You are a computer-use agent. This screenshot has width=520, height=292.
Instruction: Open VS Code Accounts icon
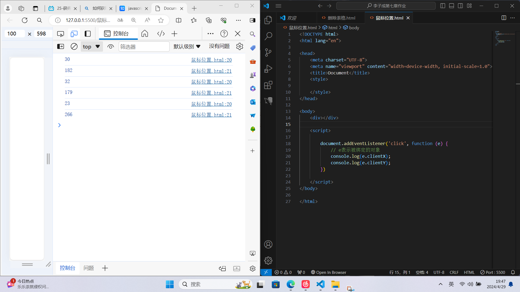[x=268, y=244]
